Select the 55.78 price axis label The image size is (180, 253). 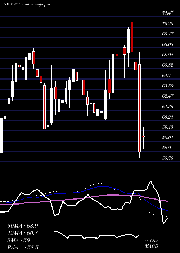click(168, 158)
